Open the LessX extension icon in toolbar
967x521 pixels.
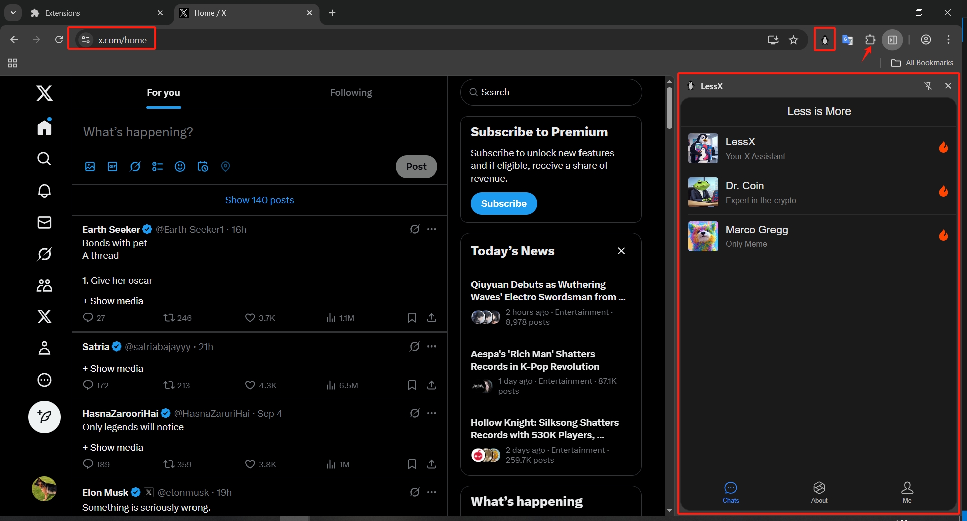(824, 39)
